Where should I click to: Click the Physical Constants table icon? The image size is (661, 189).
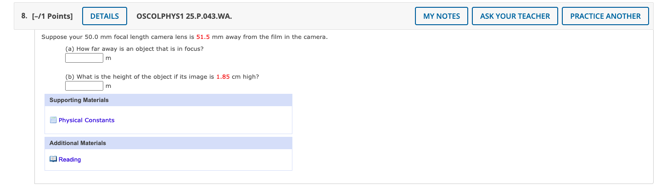pyautogui.click(x=53, y=120)
